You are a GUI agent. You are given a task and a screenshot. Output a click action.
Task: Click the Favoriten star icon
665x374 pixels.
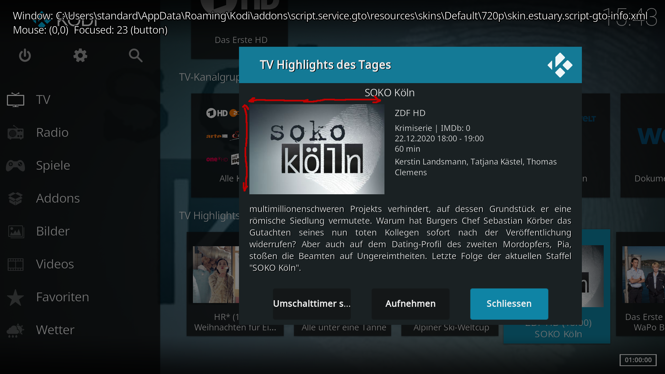coord(16,297)
